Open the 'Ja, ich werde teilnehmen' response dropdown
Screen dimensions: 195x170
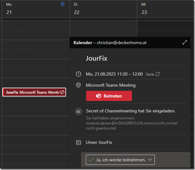click(x=120, y=160)
